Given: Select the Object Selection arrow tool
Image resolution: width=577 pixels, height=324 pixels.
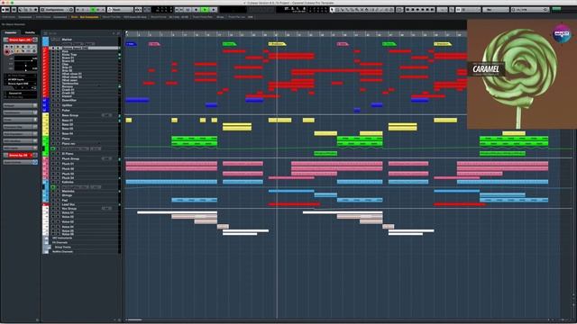Looking at the screenshot, I should (333, 10).
